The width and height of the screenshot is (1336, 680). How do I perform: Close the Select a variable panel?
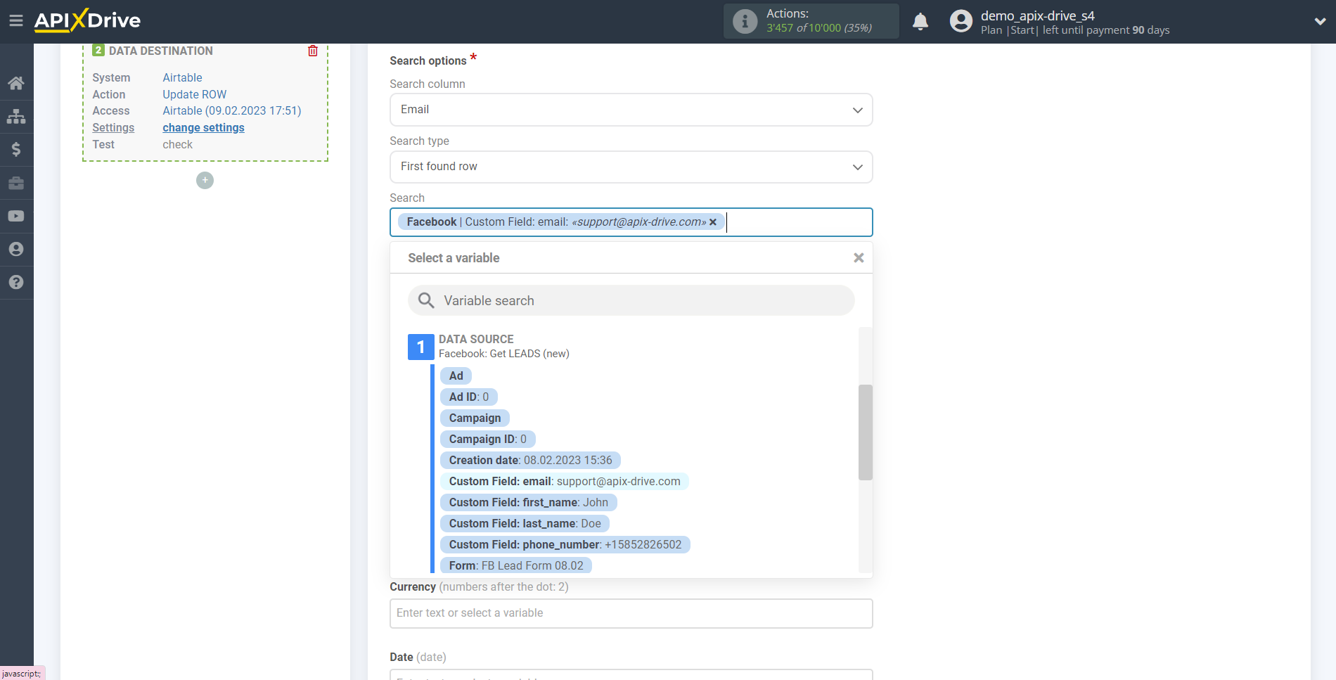click(x=859, y=258)
